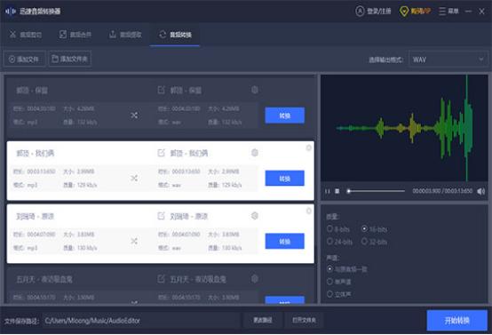Viewport: 492px width, 335px height.
Task: Click the 打开文件夹 (open folder) button
Action: tap(304, 320)
